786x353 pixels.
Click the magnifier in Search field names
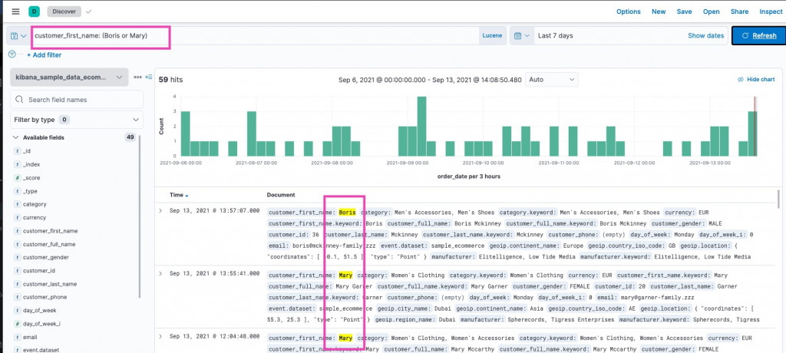19,100
